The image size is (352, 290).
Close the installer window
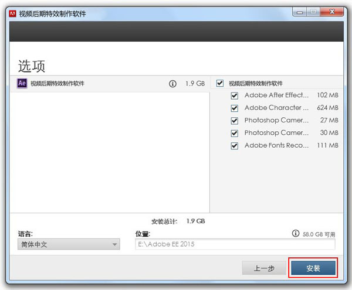[x=332, y=12]
